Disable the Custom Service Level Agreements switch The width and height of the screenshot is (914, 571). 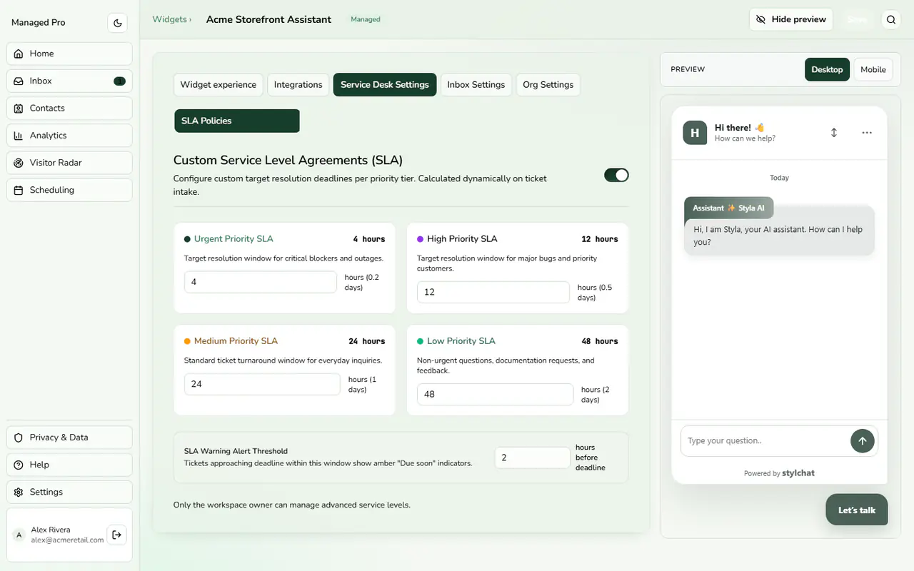point(616,175)
